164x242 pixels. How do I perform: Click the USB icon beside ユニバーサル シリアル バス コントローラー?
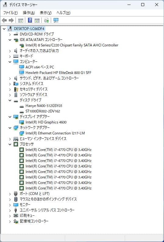16,210
